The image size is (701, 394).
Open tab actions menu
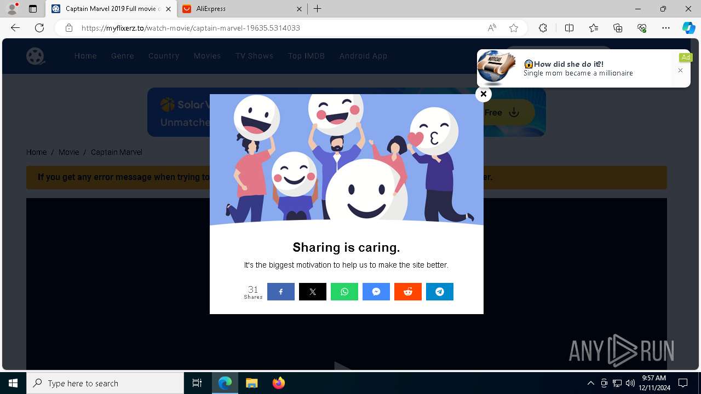33,9
